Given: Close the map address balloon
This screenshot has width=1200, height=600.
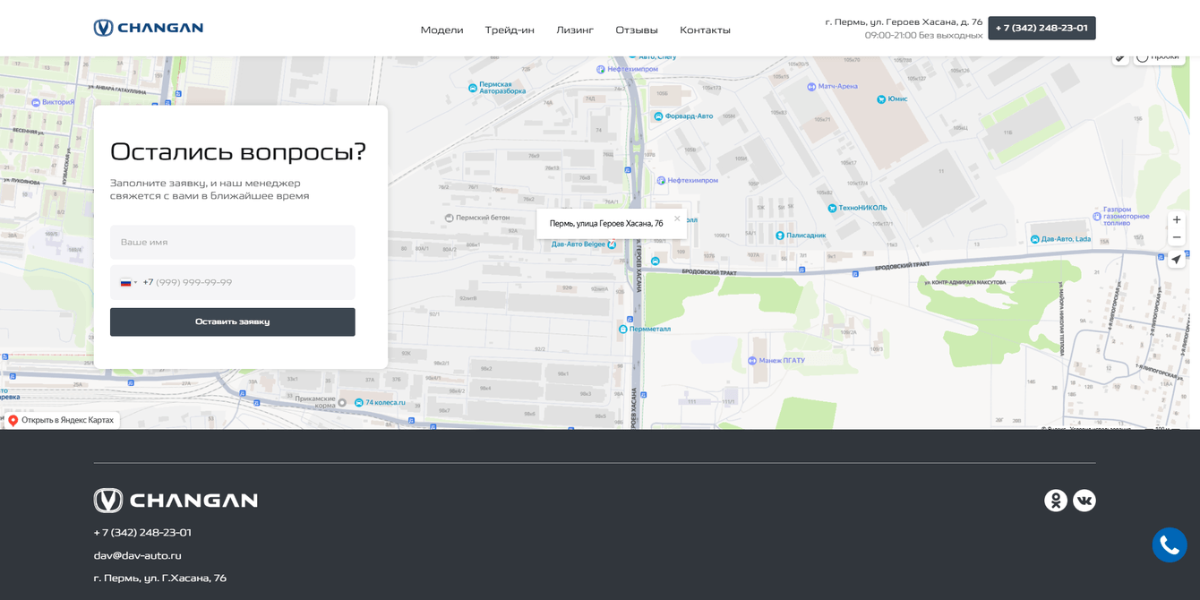Looking at the screenshot, I should point(677,219).
